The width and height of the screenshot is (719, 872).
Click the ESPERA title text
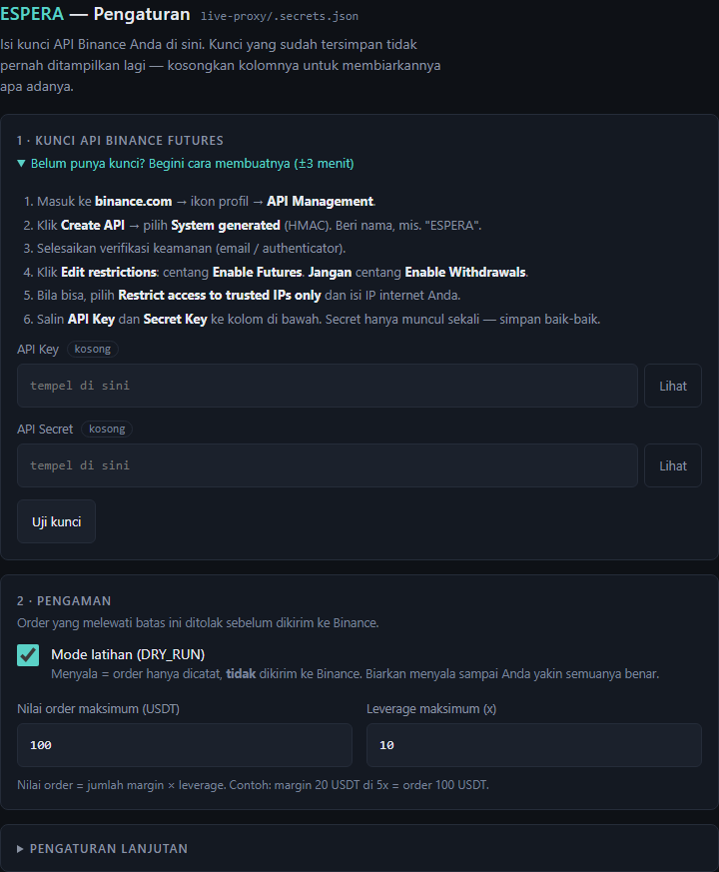coord(32,14)
